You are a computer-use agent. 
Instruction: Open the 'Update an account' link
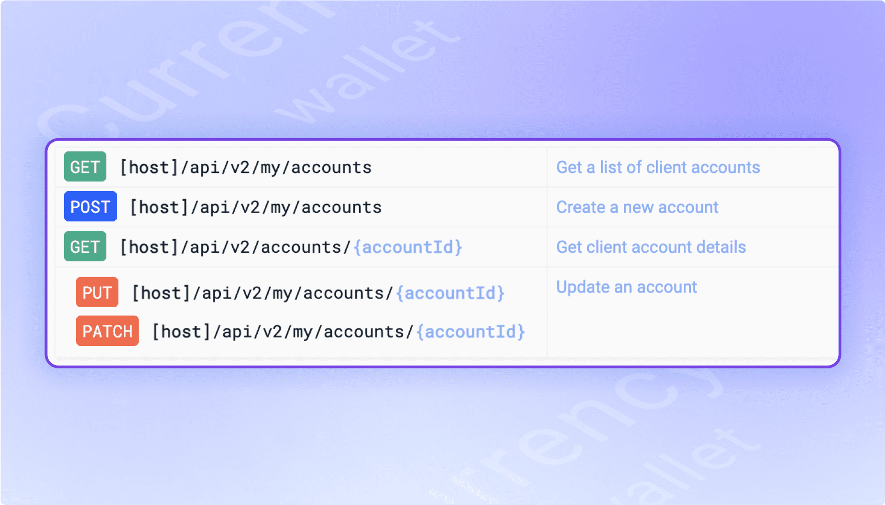[x=626, y=287]
